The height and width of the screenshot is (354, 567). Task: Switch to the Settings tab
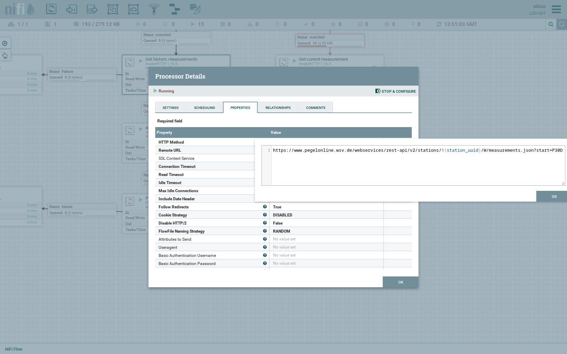pyautogui.click(x=170, y=108)
